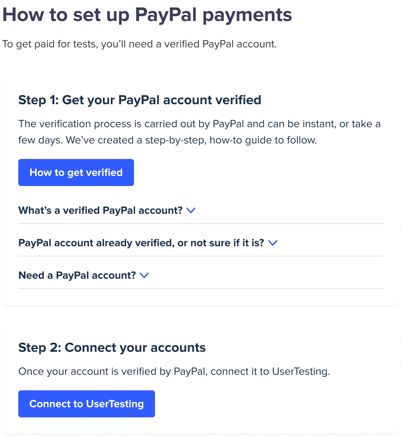Viewport: 402px width, 437px height.
Task: Expand "What's a verified PayPal account?" question text
Action: pos(100,210)
